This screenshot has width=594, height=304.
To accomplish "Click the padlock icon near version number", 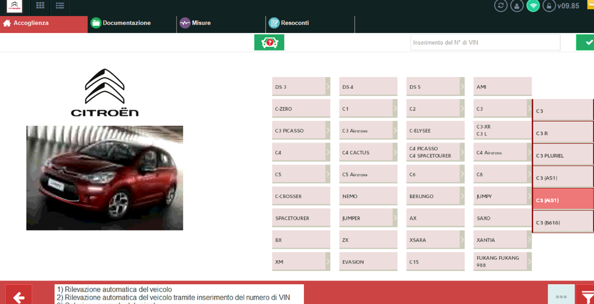I will [549, 6].
